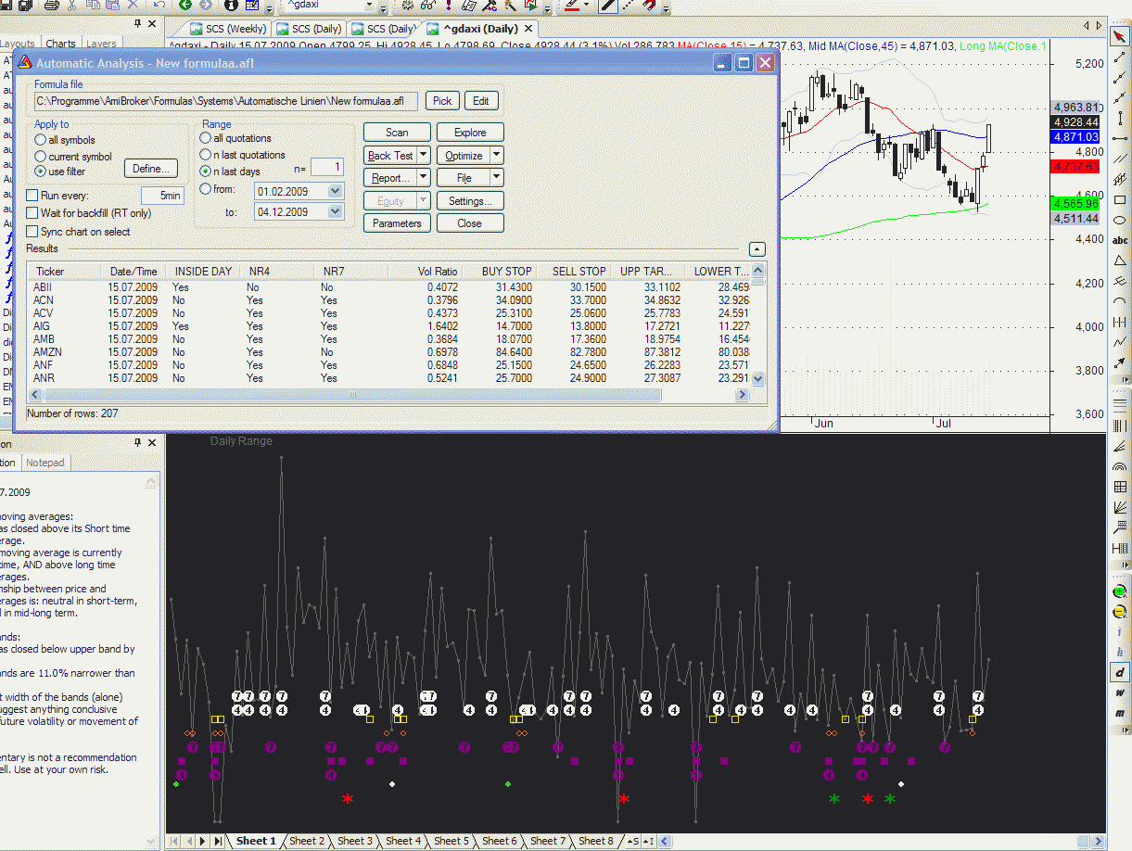Image resolution: width=1132 pixels, height=851 pixels.
Task: Select the 'from:' date range option
Action: point(206,189)
